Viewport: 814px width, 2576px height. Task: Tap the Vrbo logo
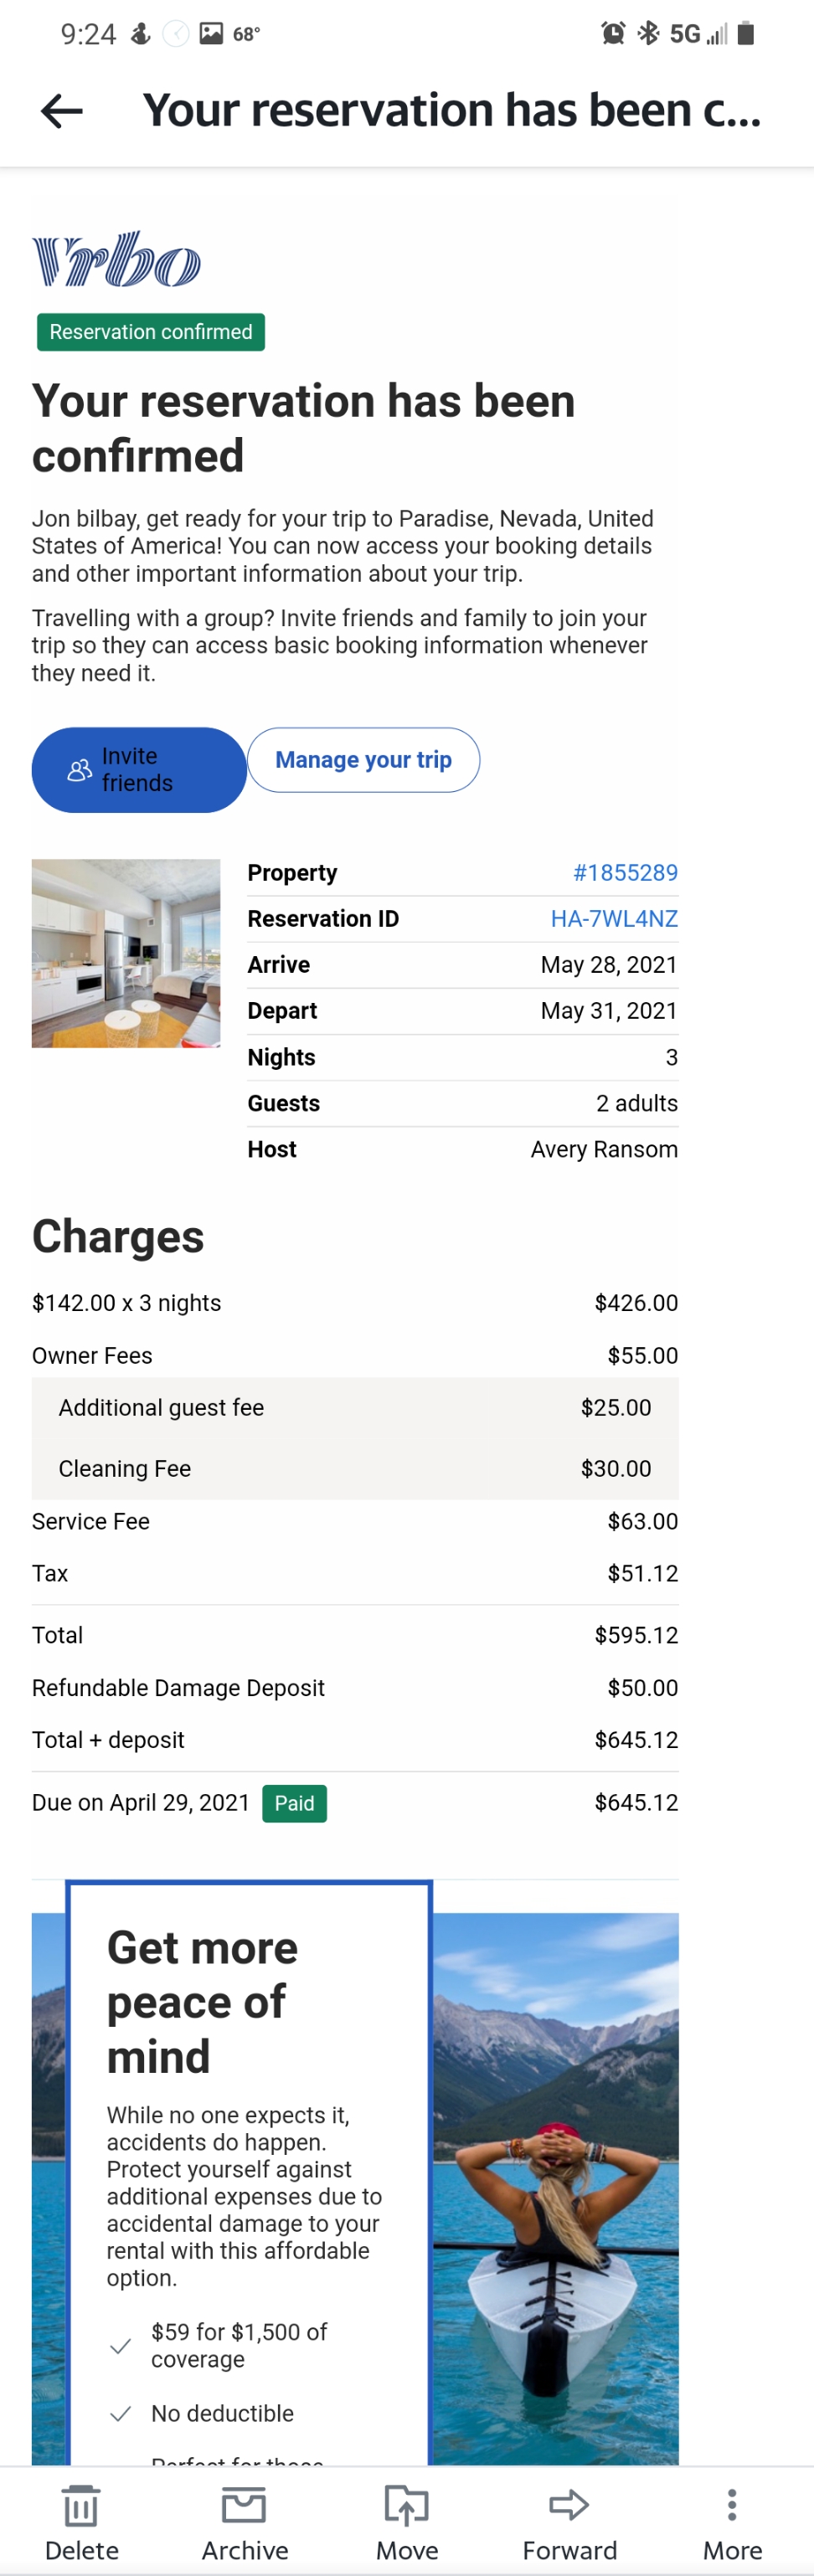116,259
